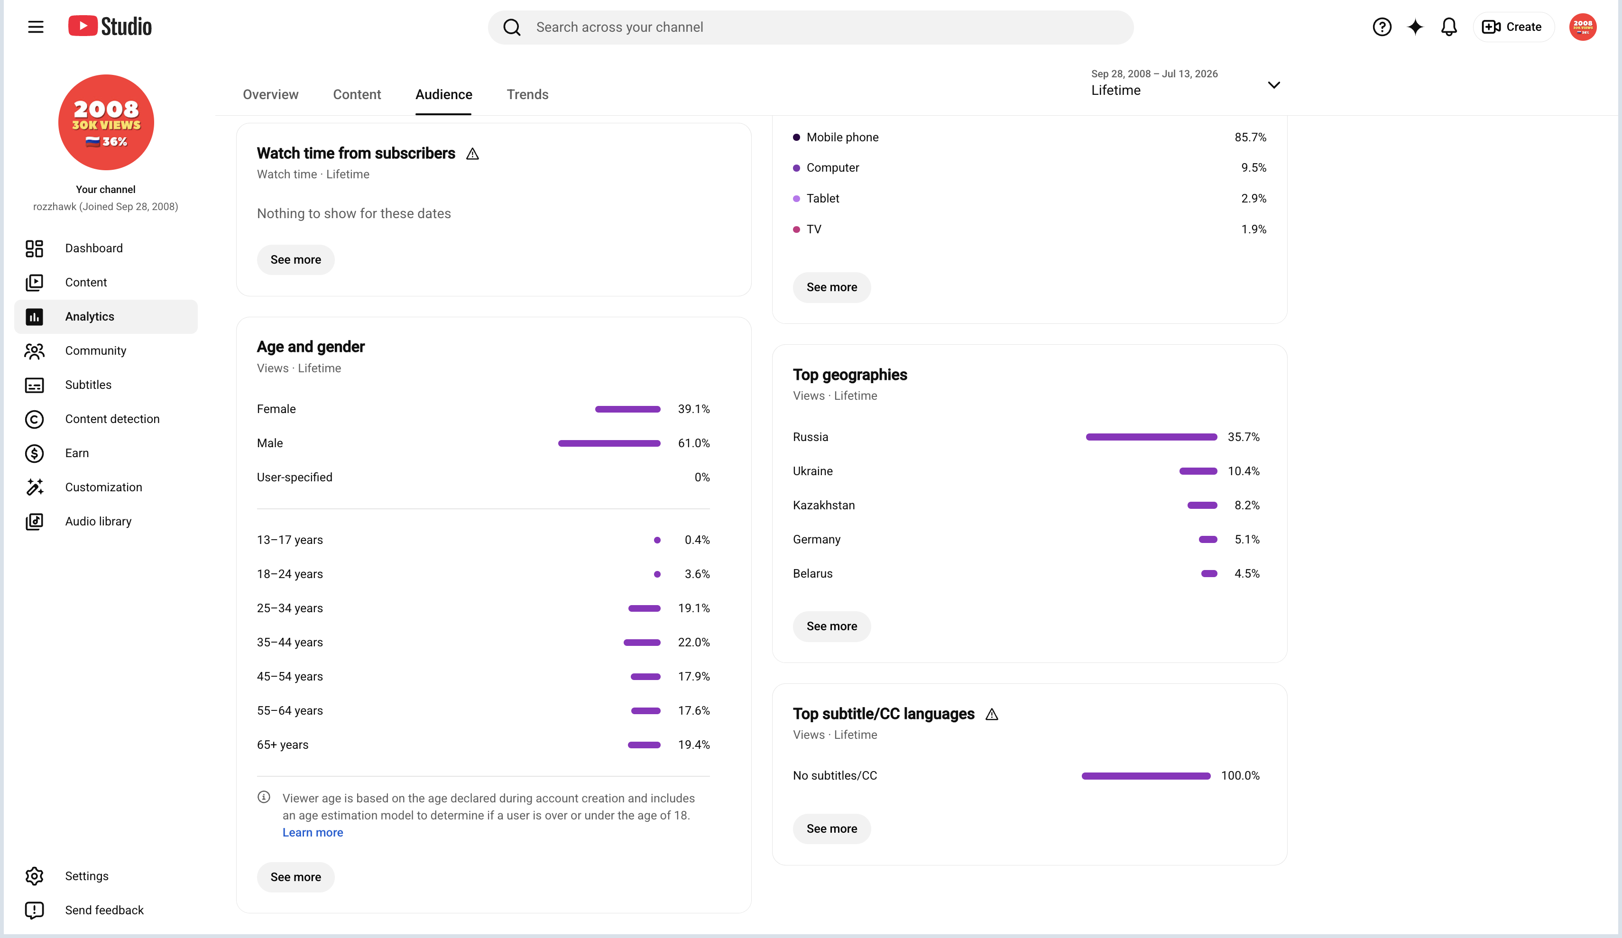
Task: Click See more under Age and gender
Action: pos(295,877)
